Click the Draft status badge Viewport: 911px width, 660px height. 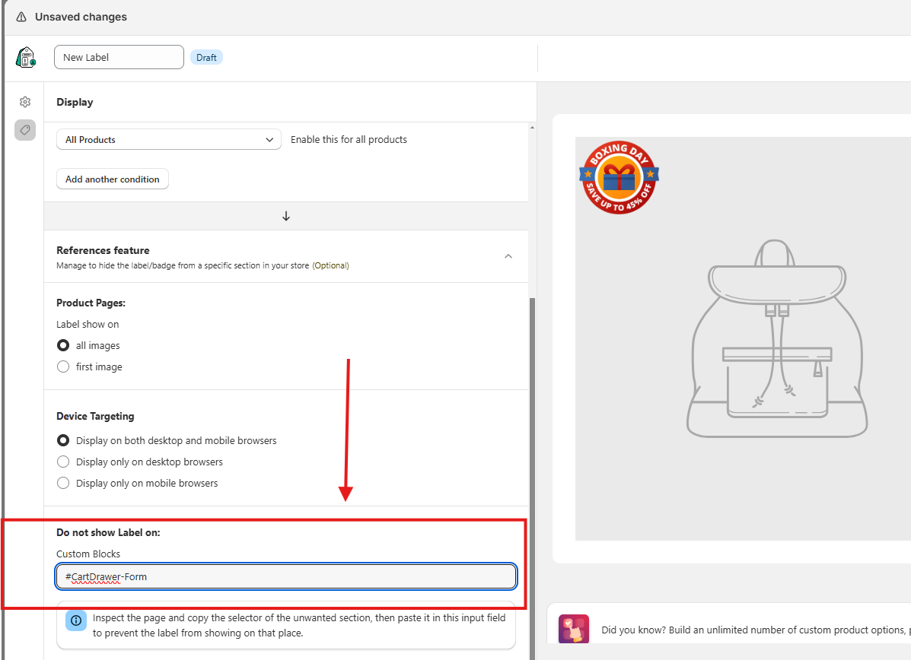tap(206, 58)
